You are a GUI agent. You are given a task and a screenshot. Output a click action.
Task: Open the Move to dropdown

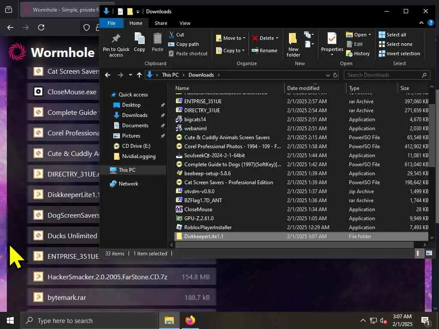(231, 38)
